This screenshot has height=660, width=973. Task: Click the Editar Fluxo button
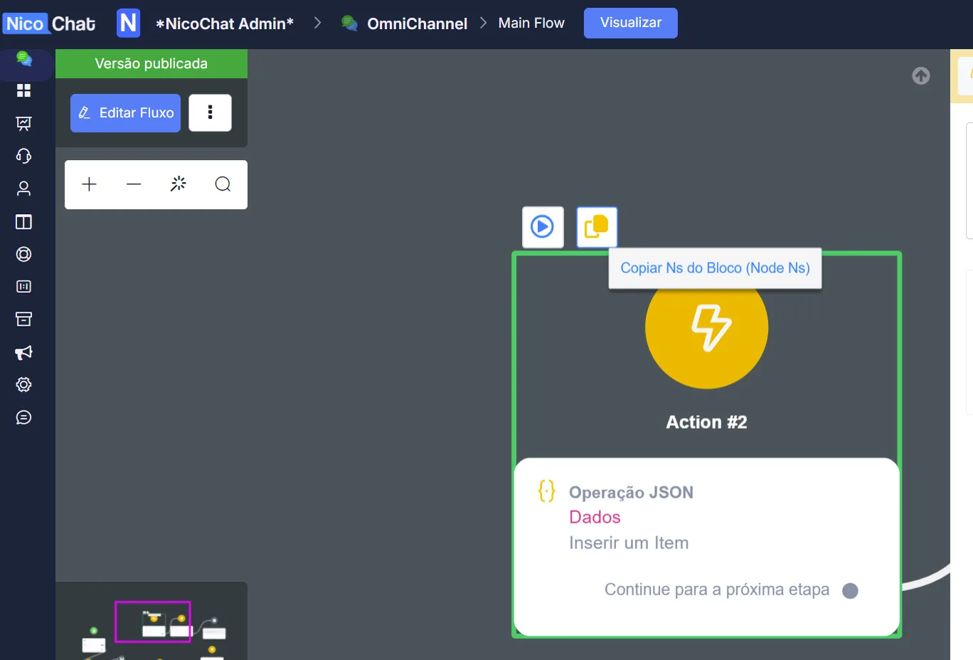125,113
